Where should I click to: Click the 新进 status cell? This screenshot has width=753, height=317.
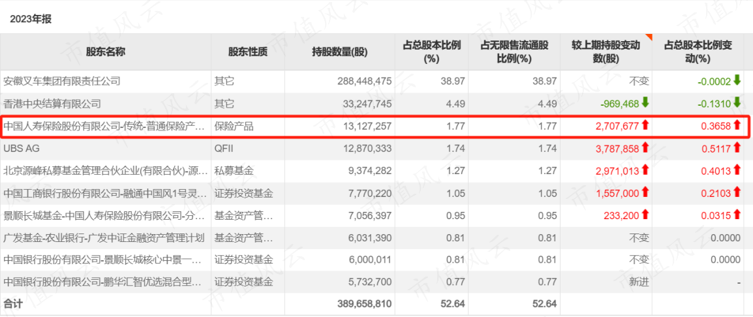(x=639, y=282)
